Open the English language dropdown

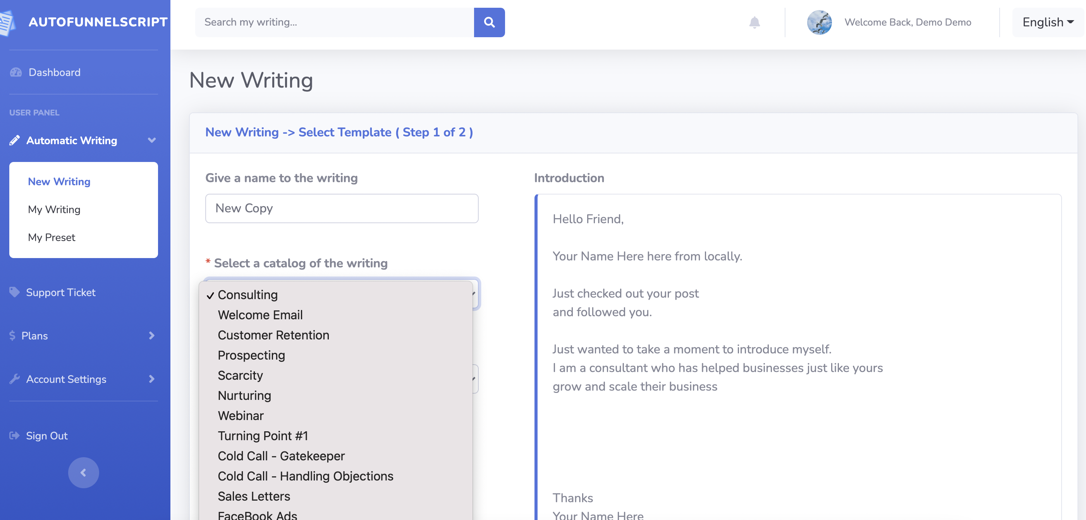1048,22
